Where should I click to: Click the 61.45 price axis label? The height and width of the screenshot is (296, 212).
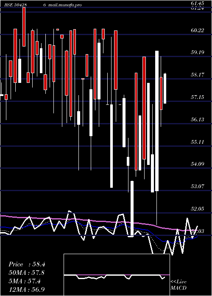pos(198,3)
